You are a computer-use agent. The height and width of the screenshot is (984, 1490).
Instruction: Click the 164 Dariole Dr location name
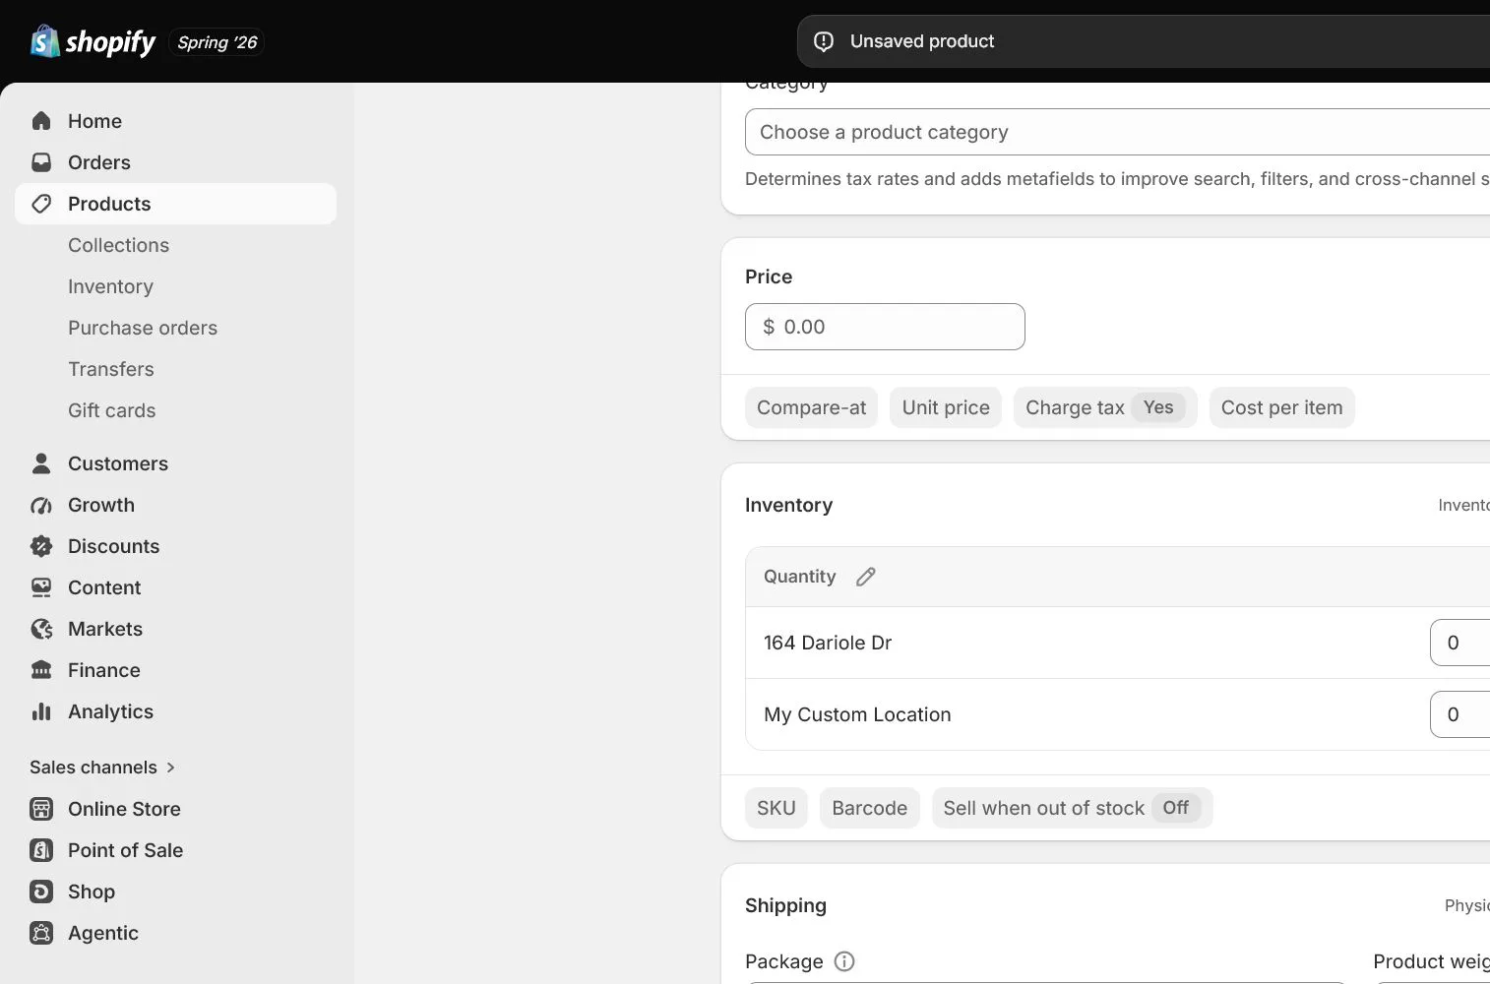828,643
